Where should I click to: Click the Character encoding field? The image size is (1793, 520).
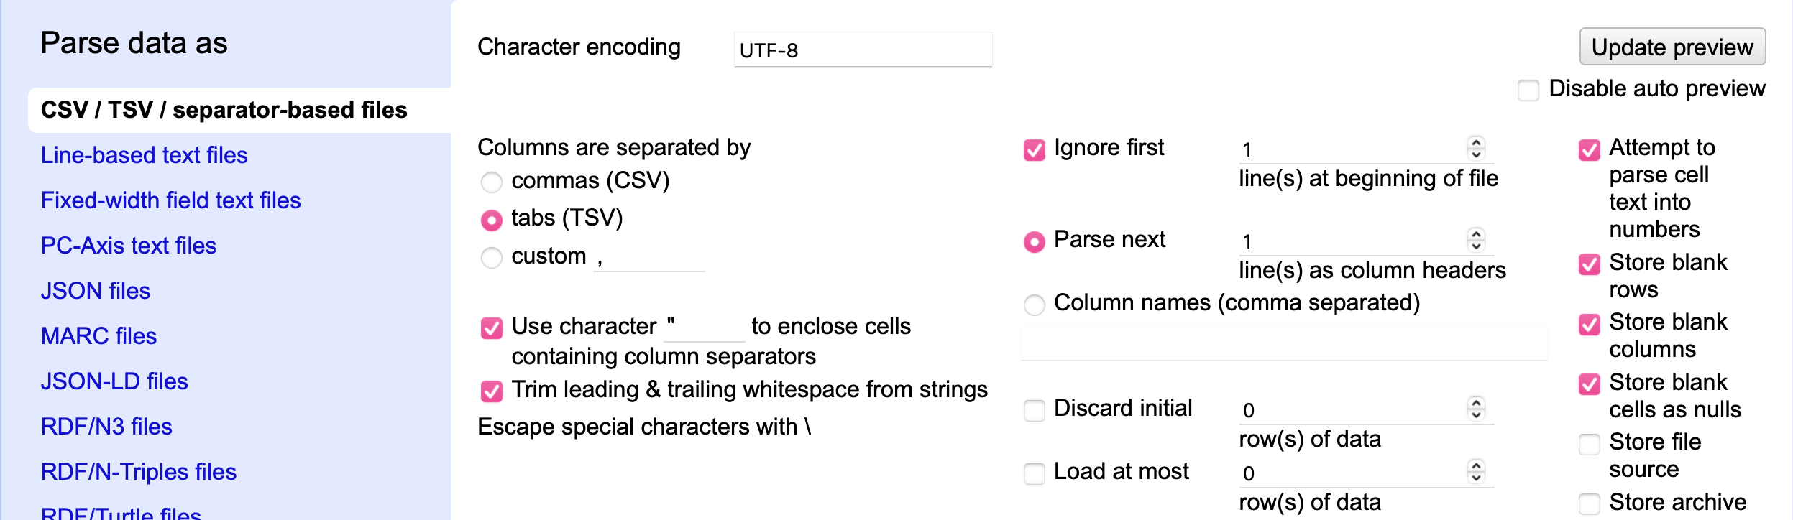[863, 50]
